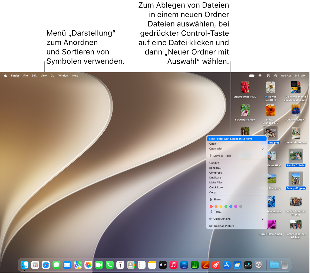Launch Apple TV from the Dock
The image size is (310, 273).
click(x=163, y=265)
